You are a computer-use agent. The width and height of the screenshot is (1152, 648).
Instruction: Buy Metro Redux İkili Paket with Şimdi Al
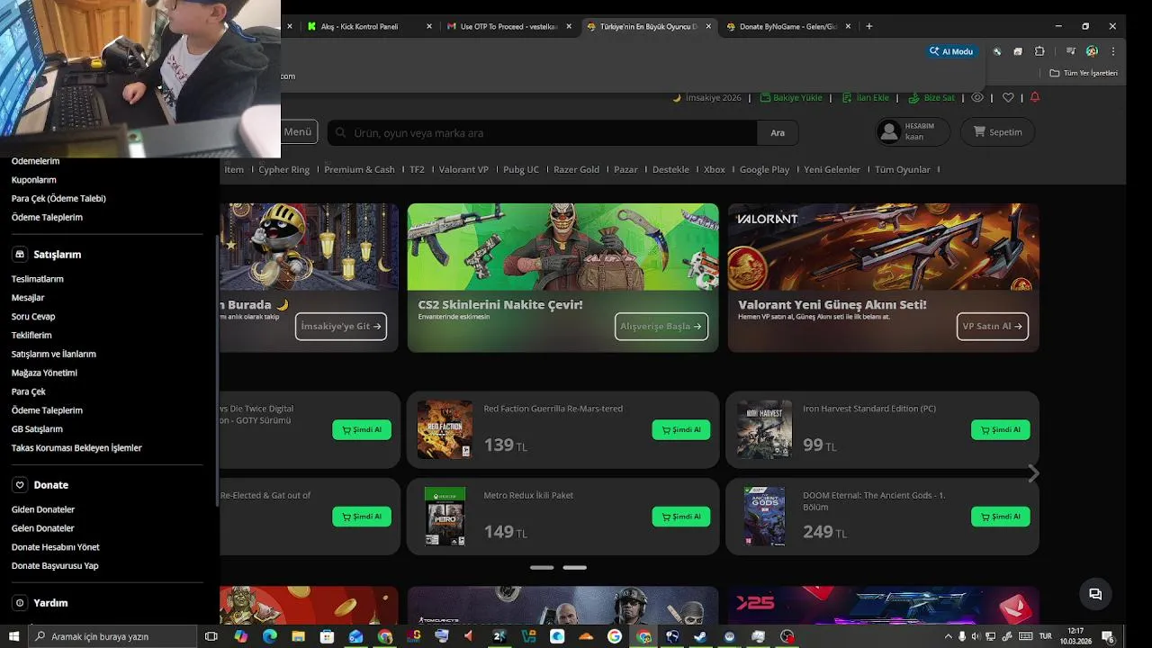click(681, 517)
